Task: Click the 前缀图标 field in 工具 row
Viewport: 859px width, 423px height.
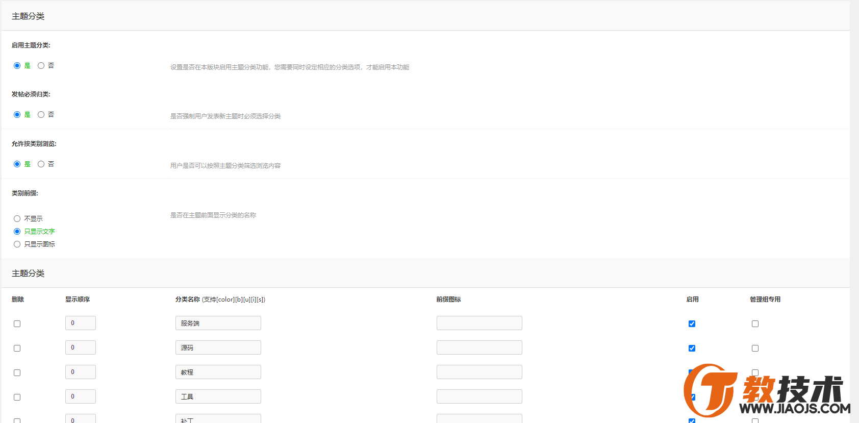Action: tap(479, 396)
